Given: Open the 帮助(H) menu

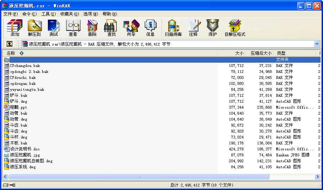Looking at the screenshot, I should pos(109,14).
